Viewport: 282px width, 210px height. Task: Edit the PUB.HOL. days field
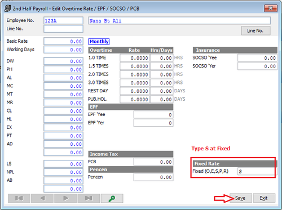click(161, 99)
